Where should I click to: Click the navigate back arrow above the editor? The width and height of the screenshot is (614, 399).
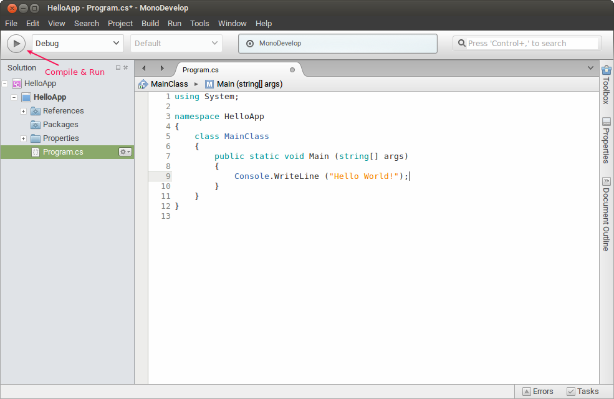pyautogui.click(x=143, y=69)
